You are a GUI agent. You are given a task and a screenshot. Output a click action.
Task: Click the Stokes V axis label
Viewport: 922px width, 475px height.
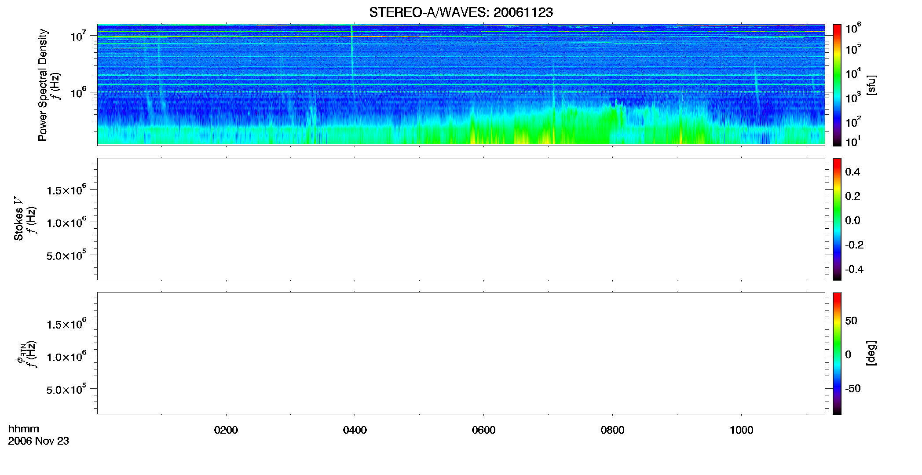coord(18,219)
